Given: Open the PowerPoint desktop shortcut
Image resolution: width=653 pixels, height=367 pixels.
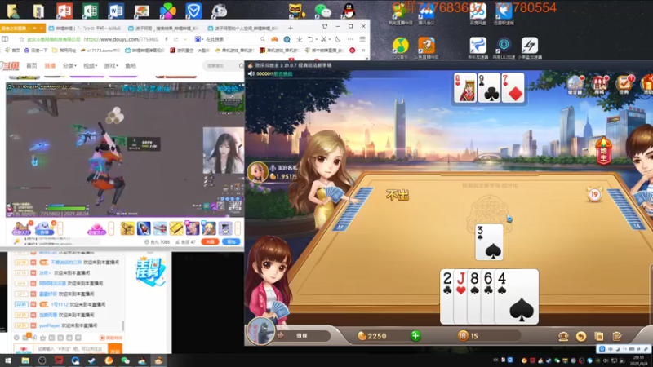Looking at the screenshot, I should click(x=64, y=11).
